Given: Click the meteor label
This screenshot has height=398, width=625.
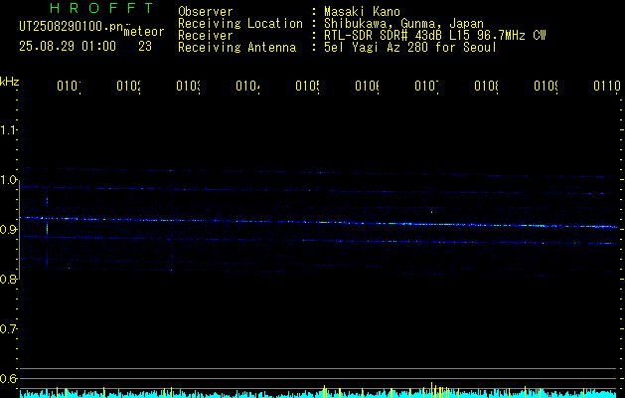Looking at the screenshot, I should click(144, 32).
